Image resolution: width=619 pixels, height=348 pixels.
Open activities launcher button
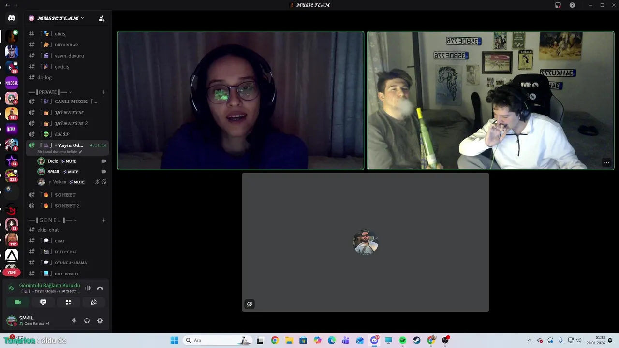(x=68, y=302)
